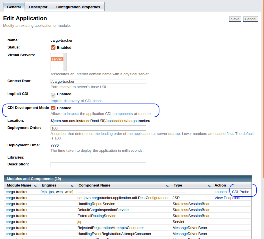Click the Description input field

coord(98,165)
